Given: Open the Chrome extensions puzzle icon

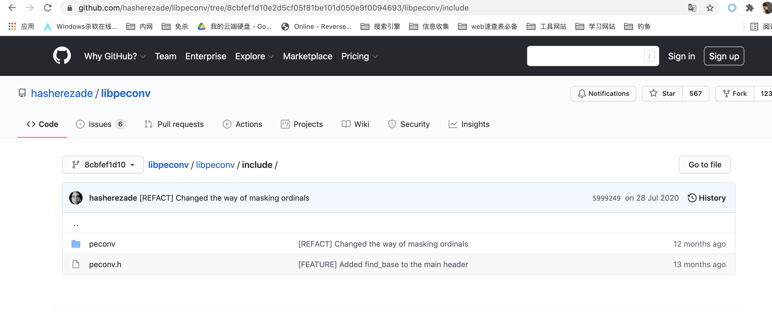Looking at the screenshot, I should coord(750,8).
